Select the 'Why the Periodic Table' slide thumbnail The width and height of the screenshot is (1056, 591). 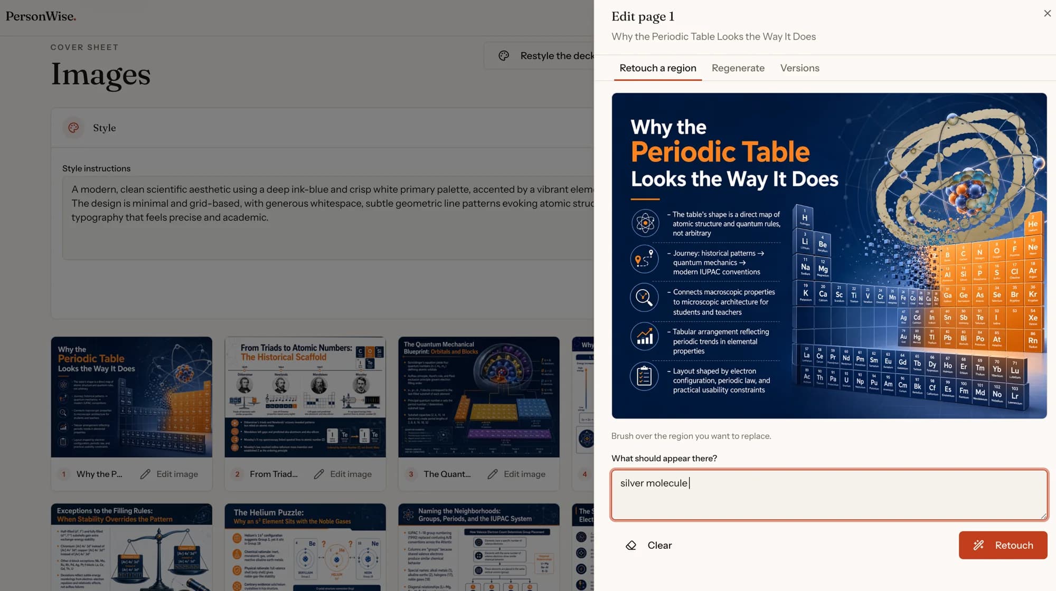pos(131,397)
